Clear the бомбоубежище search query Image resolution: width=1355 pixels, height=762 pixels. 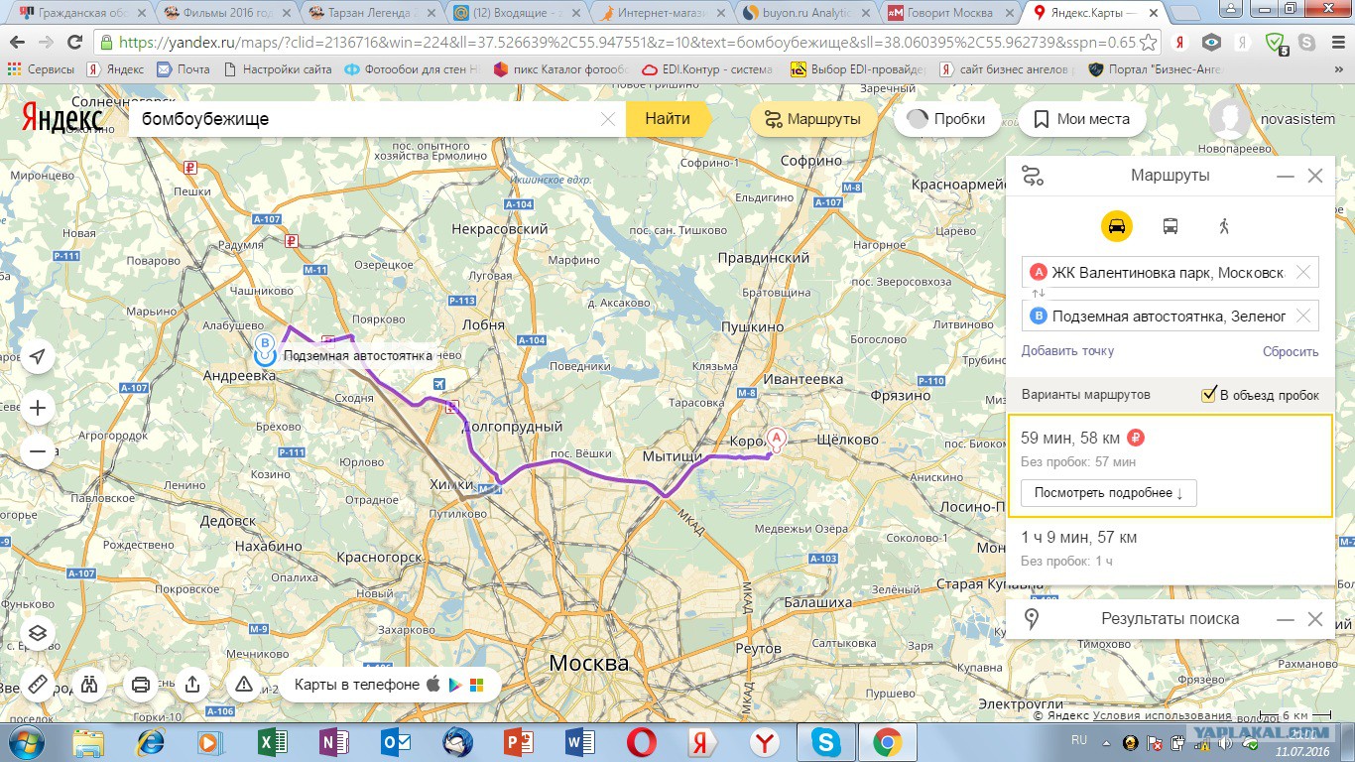coord(609,119)
